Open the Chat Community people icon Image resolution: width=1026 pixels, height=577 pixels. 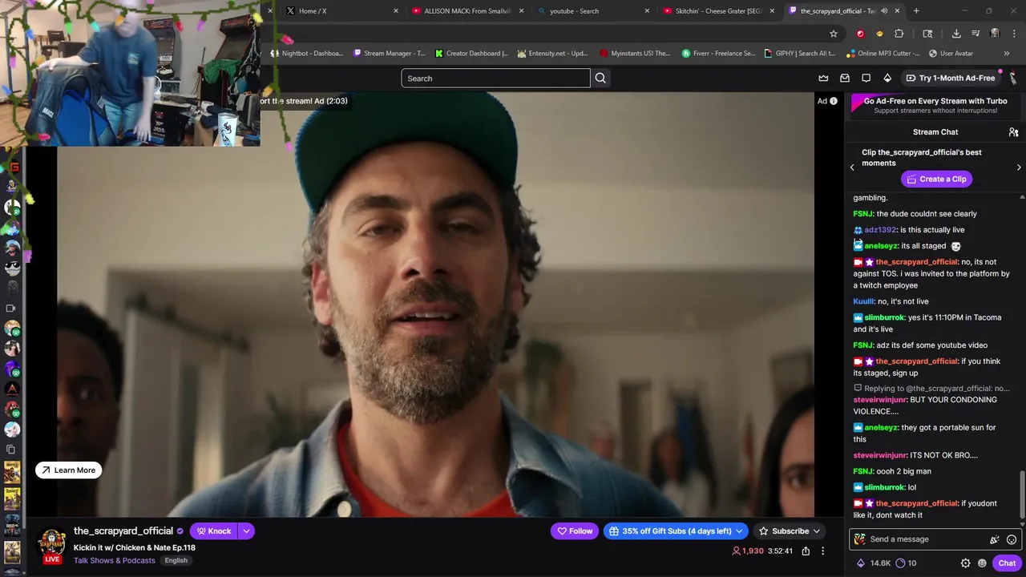tap(1013, 132)
